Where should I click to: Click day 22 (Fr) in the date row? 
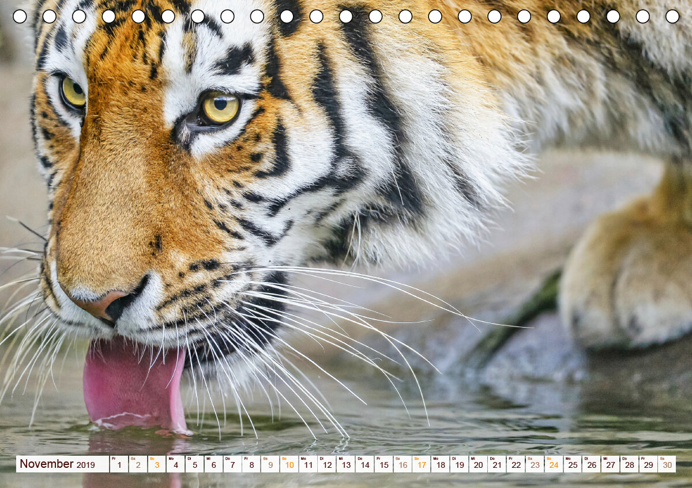516,464
